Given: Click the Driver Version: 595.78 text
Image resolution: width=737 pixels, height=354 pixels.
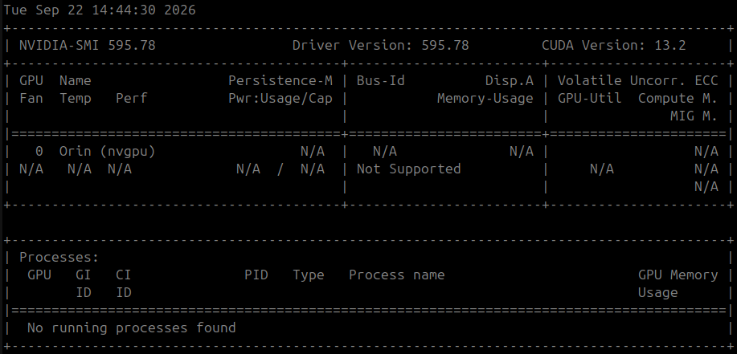Looking at the screenshot, I should pyautogui.click(x=381, y=46).
